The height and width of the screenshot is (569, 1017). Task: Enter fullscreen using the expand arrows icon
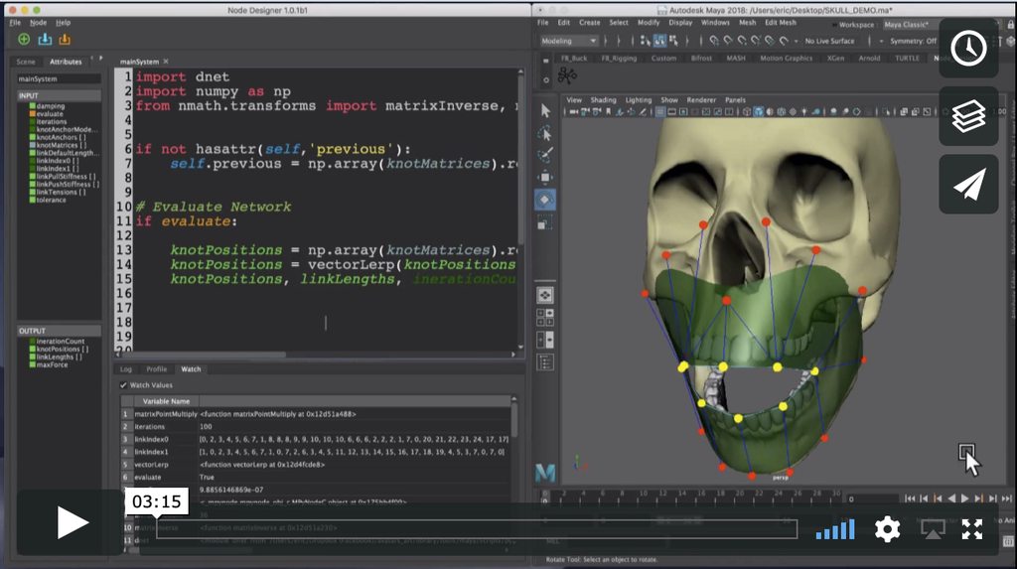pyautogui.click(x=972, y=529)
